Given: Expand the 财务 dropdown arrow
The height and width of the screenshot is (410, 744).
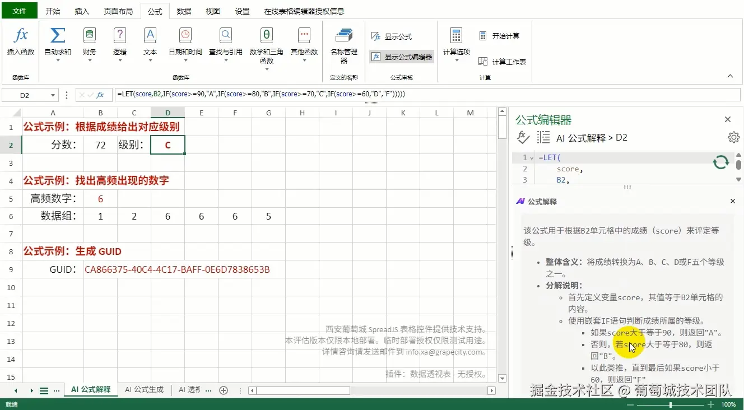Looking at the screenshot, I should tap(89, 60).
